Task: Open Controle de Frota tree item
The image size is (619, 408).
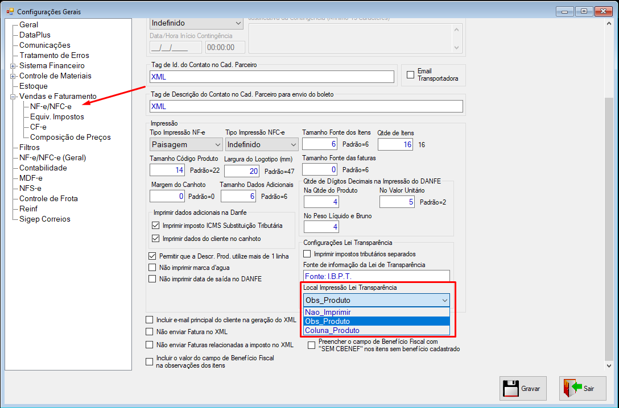Action: (48, 199)
